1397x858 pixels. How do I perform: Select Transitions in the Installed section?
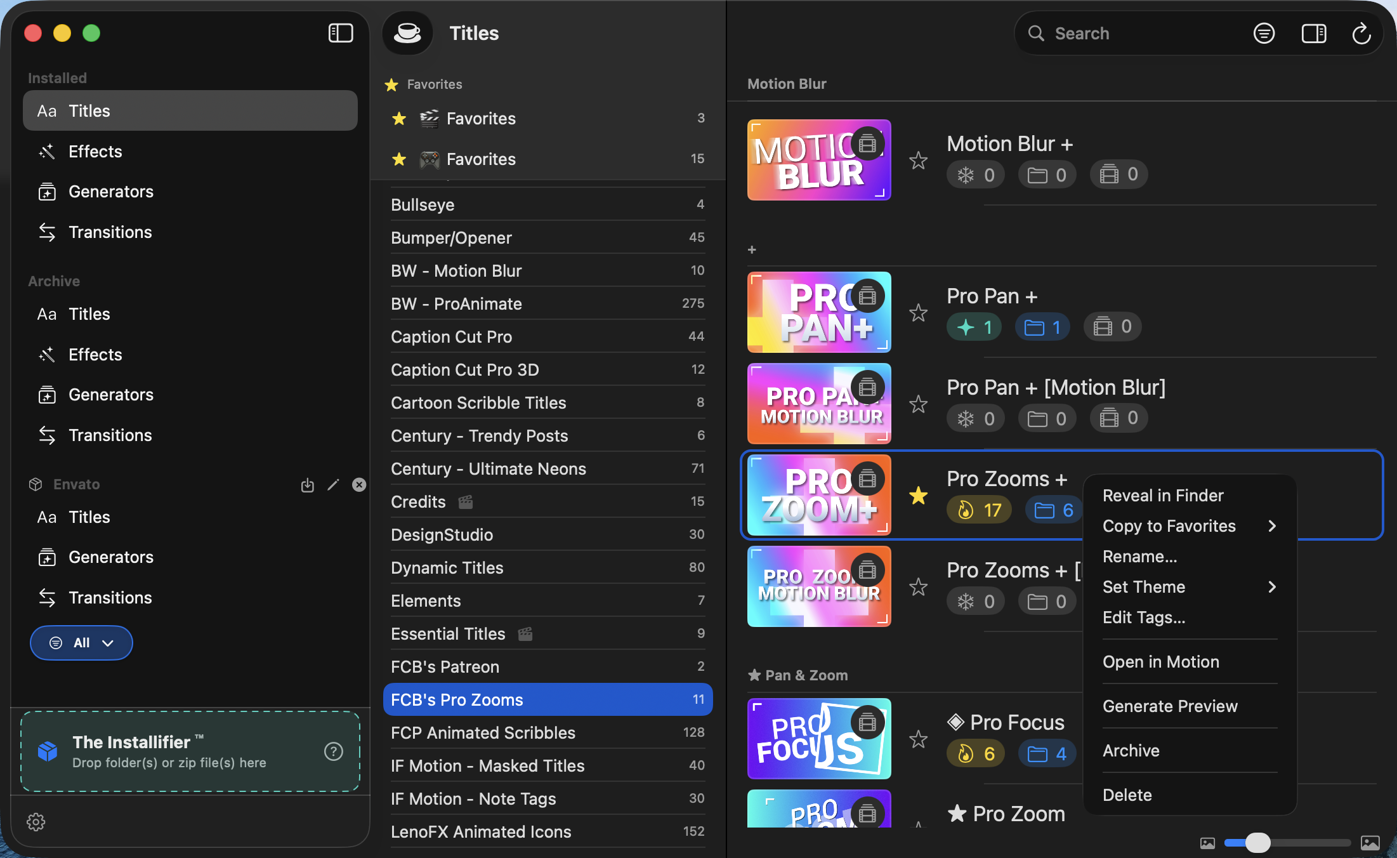coord(110,232)
